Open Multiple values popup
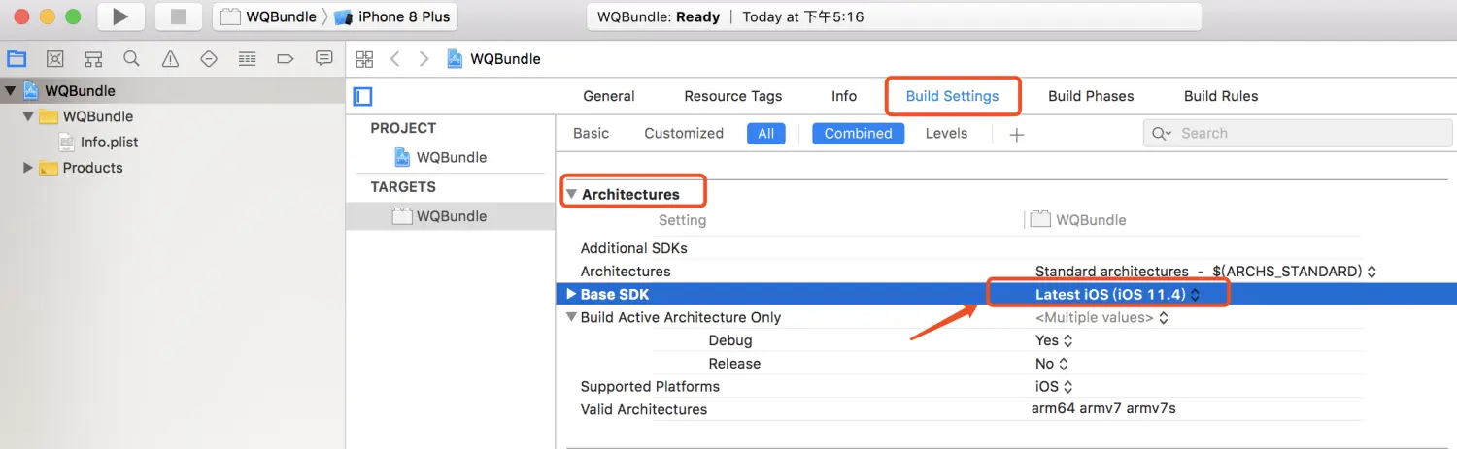Image resolution: width=1457 pixels, height=449 pixels. 1101,317
